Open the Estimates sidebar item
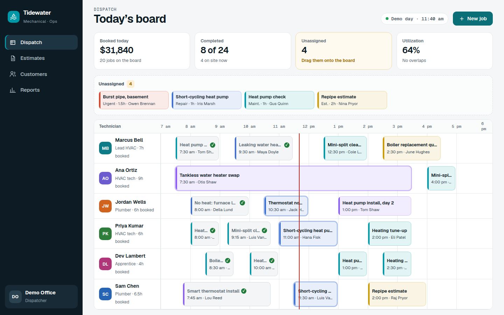 tap(41, 58)
